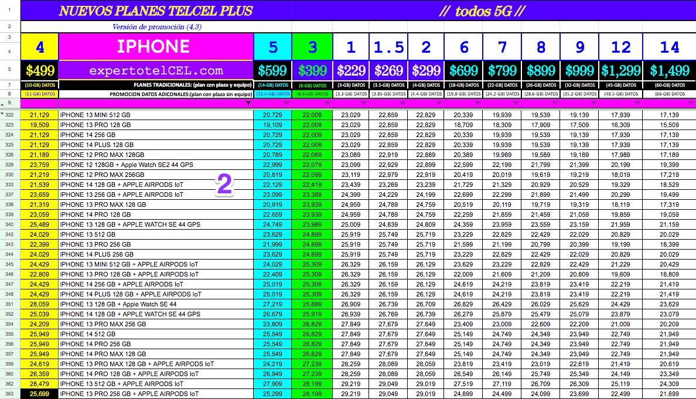Open the filter dropdown under the $699 plan
Viewport: 696px width, 399px height.
coord(477,103)
